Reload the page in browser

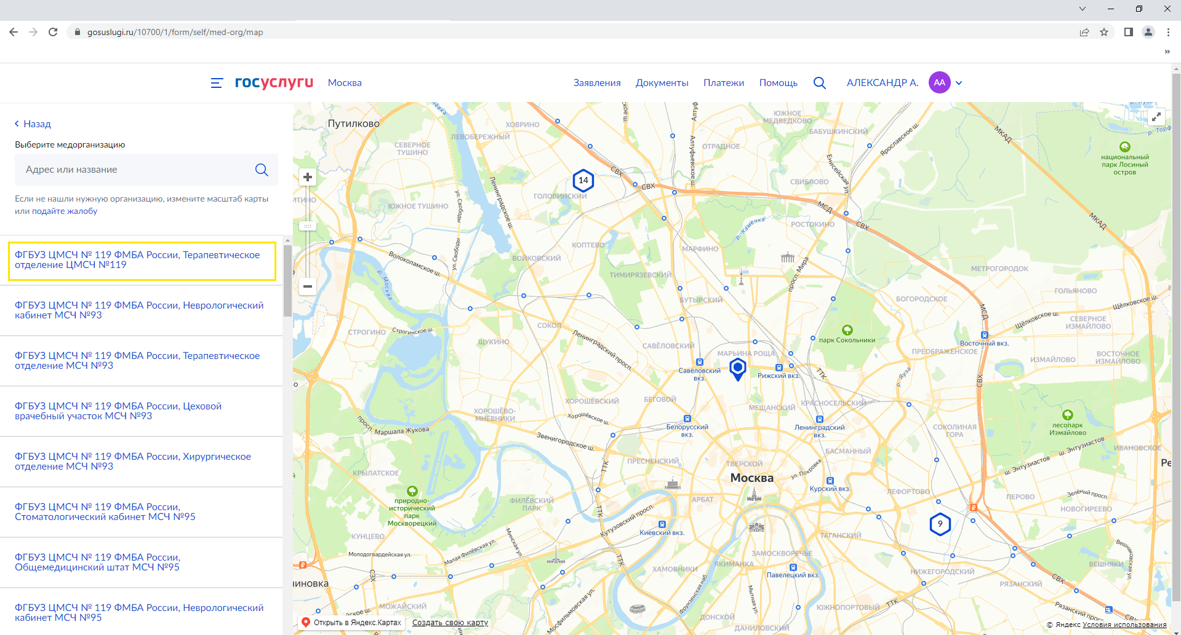pos(53,32)
